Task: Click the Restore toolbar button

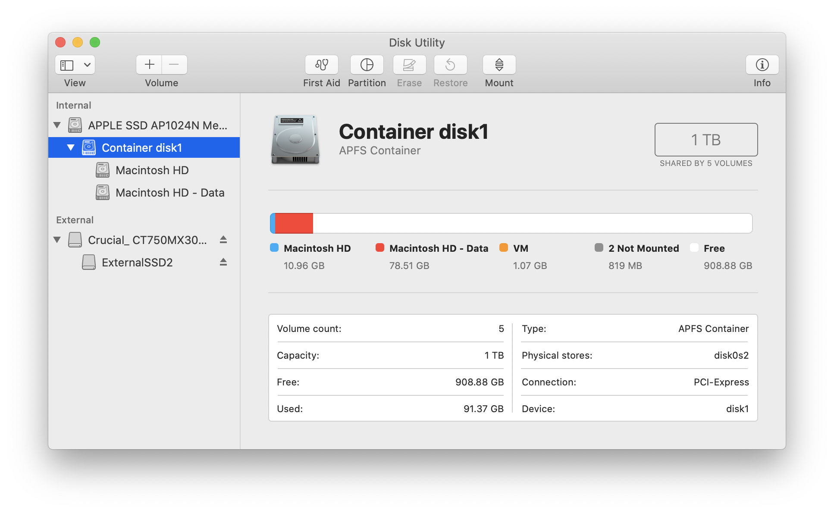Action: click(450, 65)
